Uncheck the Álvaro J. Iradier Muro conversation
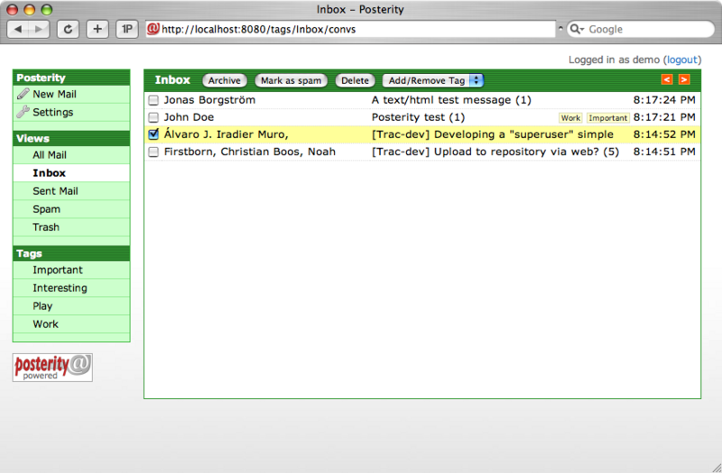The image size is (722, 473). pos(153,134)
